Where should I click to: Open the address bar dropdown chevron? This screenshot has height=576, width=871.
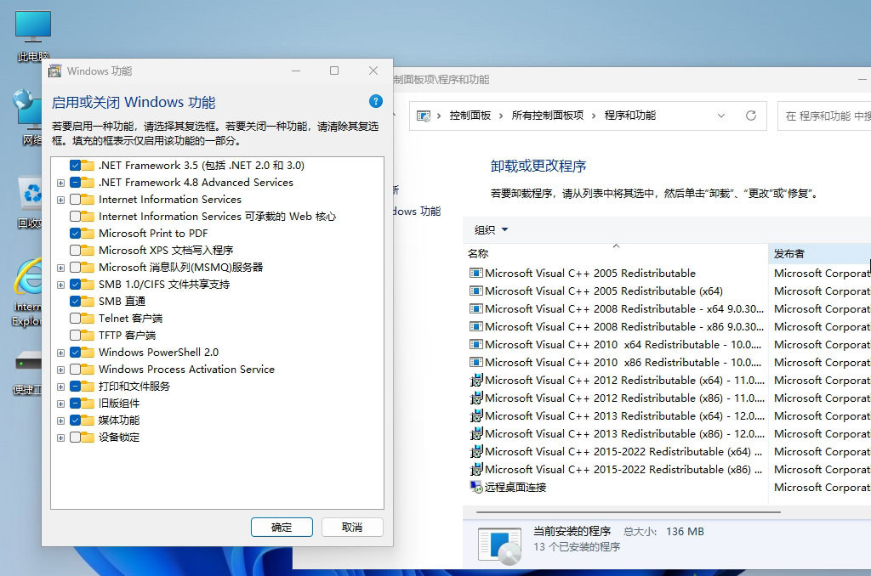tap(722, 115)
